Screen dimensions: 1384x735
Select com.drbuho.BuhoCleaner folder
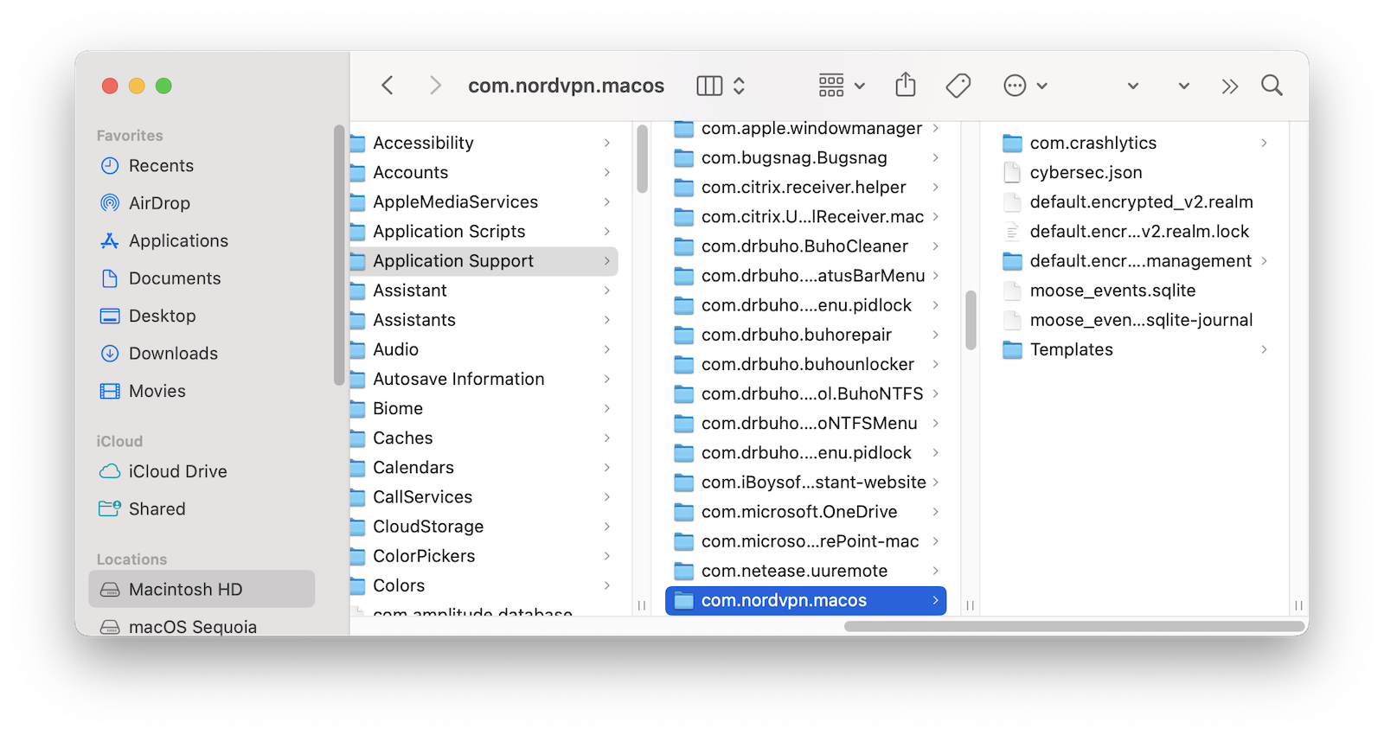click(x=806, y=246)
